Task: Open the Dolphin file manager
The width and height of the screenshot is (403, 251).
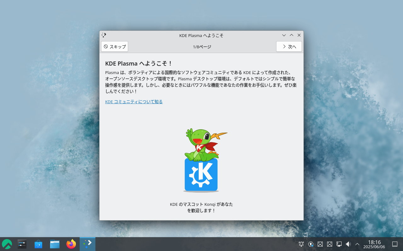Action: point(55,244)
